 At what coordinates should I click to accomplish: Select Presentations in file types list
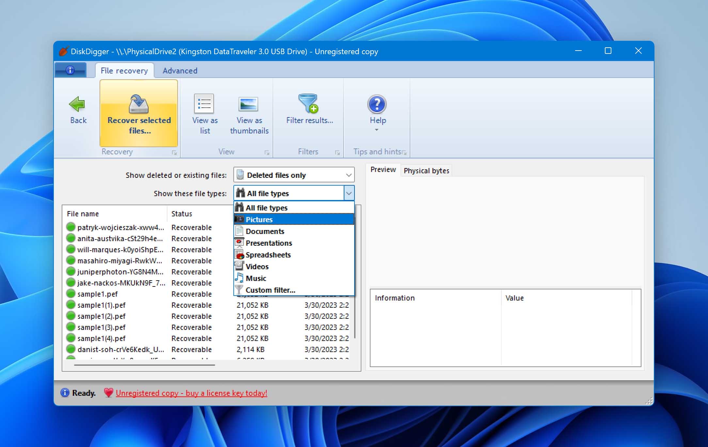(x=294, y=243)
